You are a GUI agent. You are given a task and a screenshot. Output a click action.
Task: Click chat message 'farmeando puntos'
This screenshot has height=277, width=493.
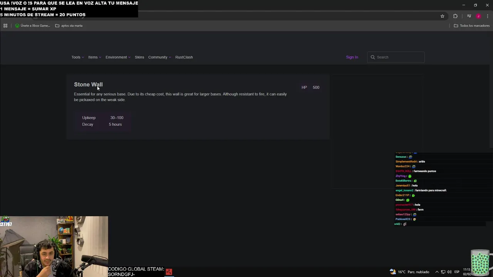[x=425, y=171]
